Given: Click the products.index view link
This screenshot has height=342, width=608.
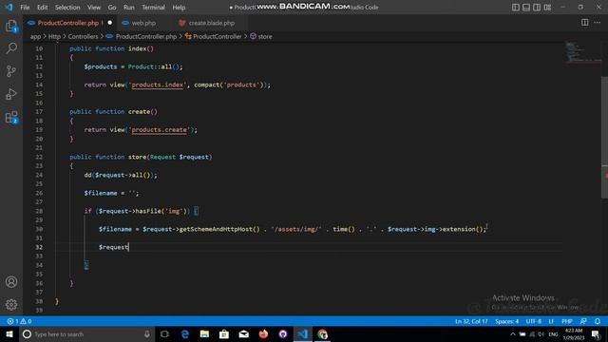Looking at the screenshot, I should tap(157, 85).
